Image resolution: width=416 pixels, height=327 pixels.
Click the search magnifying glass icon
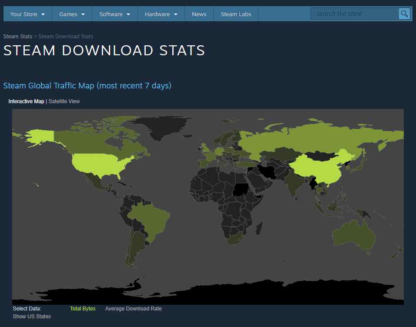[404, 13]
